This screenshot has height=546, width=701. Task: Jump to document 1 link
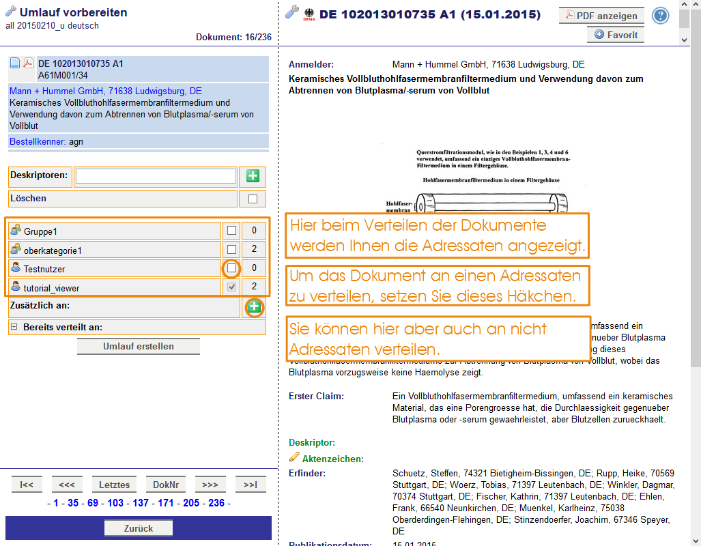56,503
